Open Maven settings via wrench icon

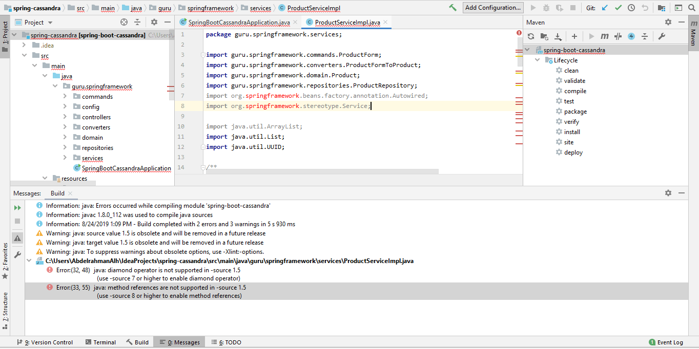pos(661,36)
